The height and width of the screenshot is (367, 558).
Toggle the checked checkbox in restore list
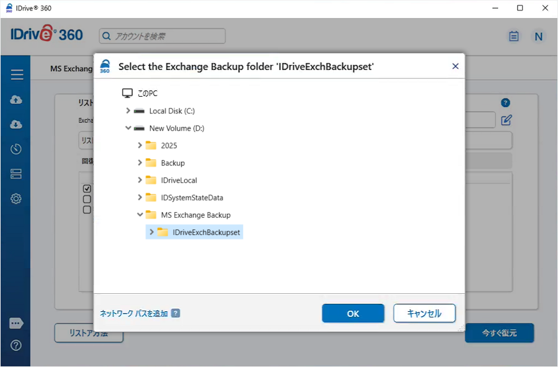click(87, 188)
